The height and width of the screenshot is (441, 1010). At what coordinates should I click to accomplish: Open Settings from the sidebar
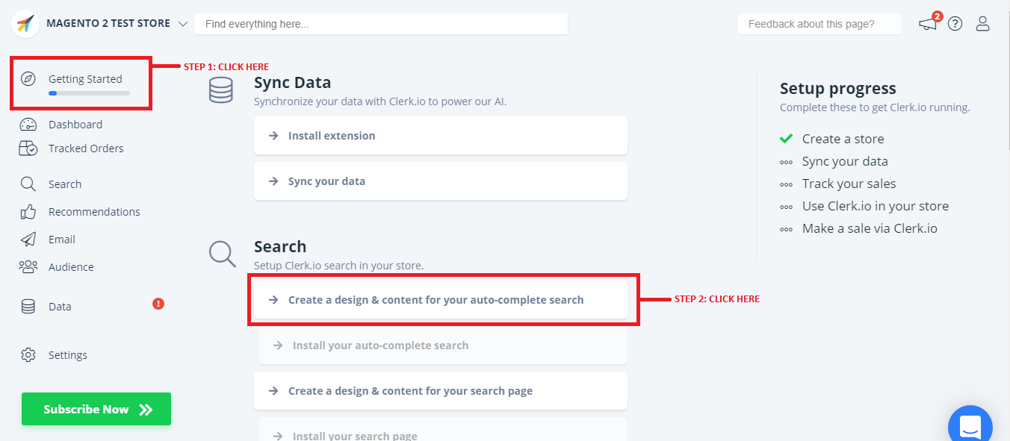(67, 355)
